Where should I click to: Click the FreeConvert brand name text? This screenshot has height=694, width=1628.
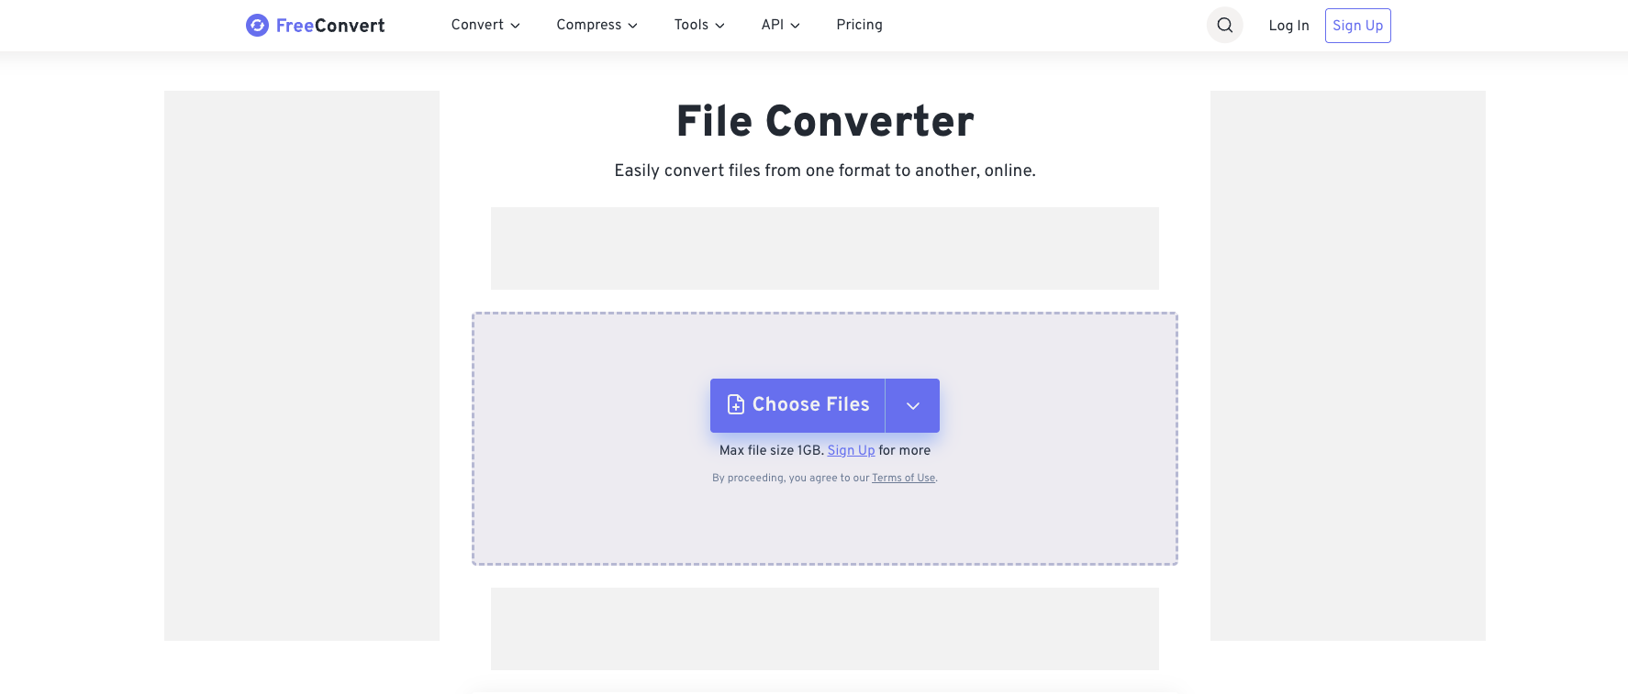click(x=330, y=26)
